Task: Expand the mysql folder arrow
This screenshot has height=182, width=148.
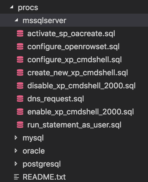Action: pyautogui.click(x=16, y=138)
